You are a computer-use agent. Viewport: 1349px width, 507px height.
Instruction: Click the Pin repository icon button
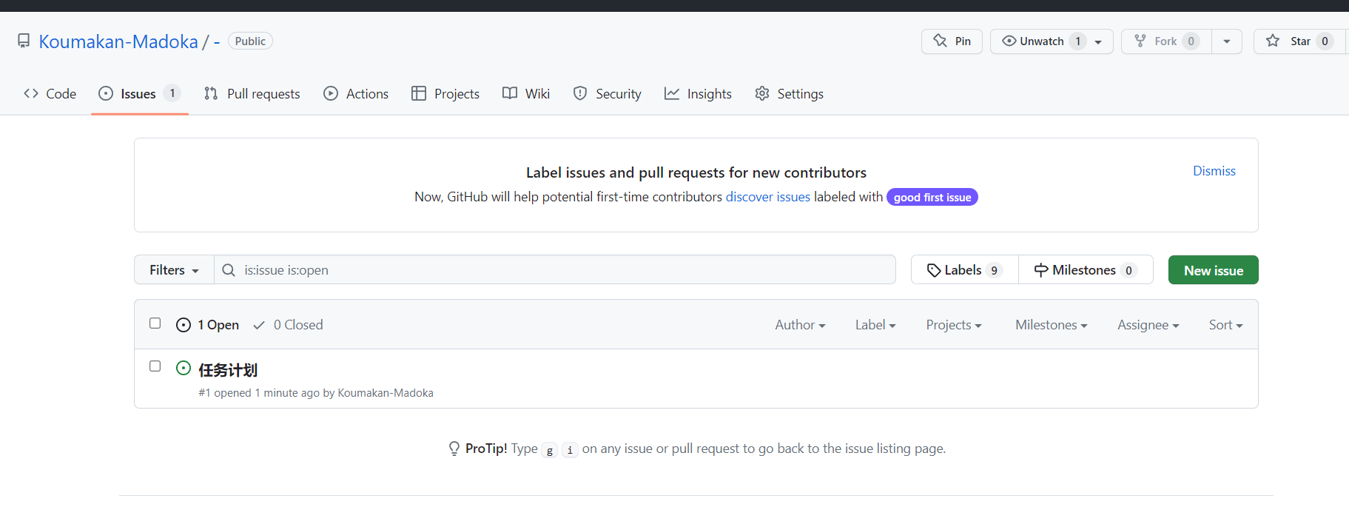[940, 41]
